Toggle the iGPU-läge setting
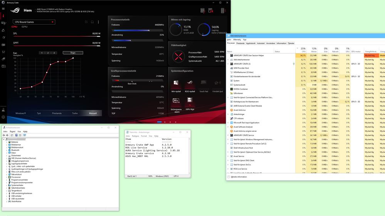385x216 pixels. [x=190, y=103]
